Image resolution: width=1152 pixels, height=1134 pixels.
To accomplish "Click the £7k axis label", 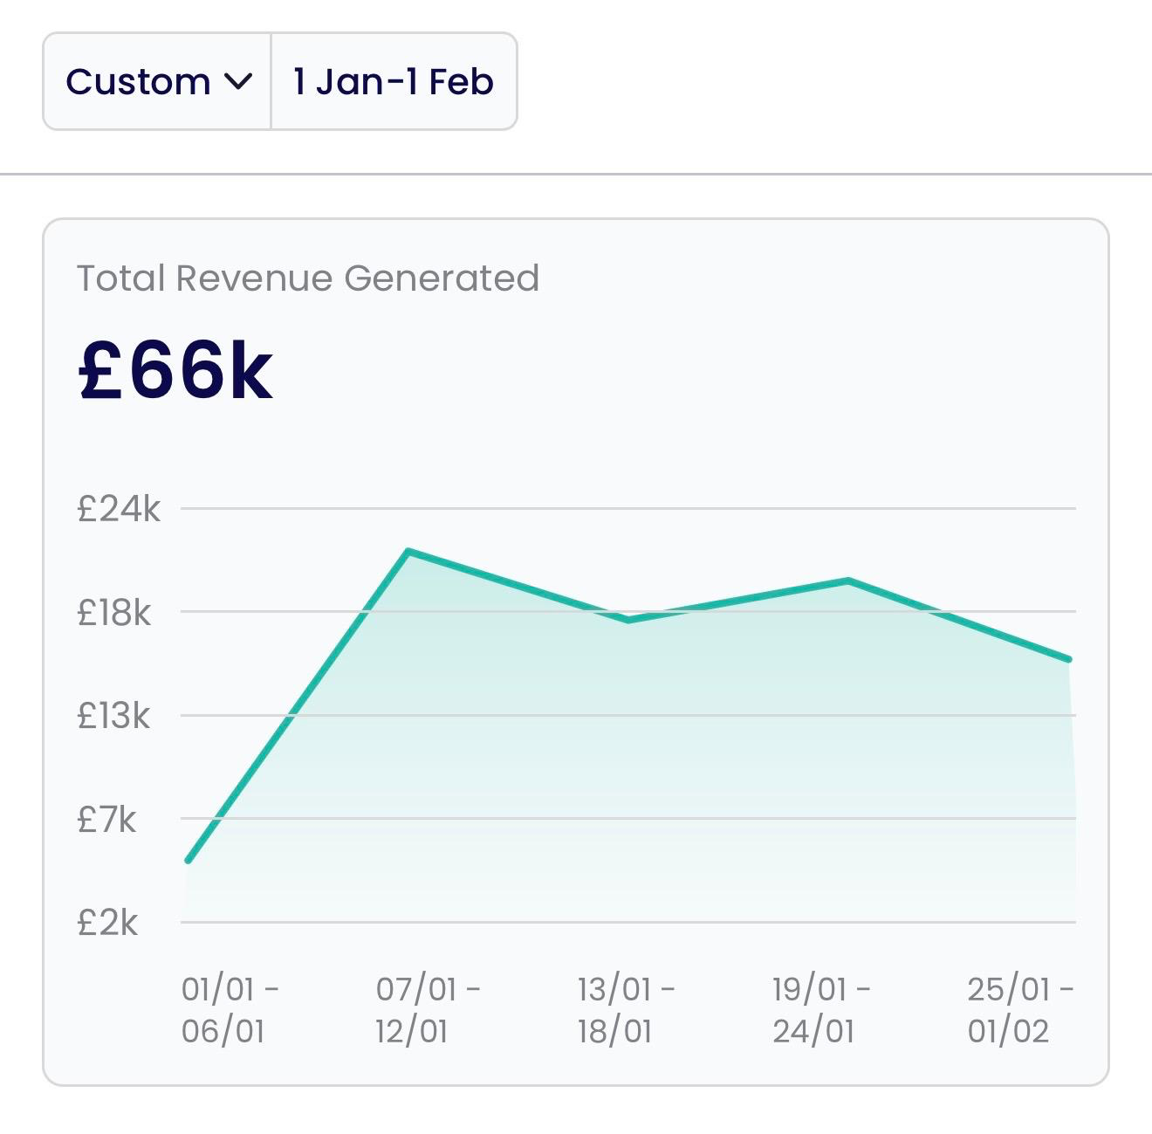I will (x=106, y=820).
